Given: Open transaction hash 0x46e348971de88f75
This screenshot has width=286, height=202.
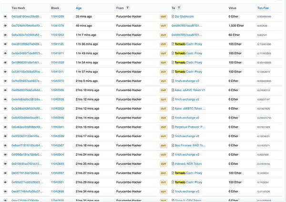Looking at the screenshot, I should point(27,53).
